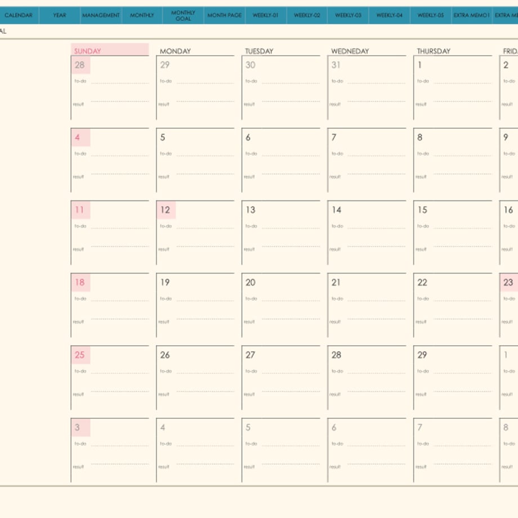Select date 2 in the calendar
Image resolution: width=518 pixels, height=518 pixels.
point(506,65)
